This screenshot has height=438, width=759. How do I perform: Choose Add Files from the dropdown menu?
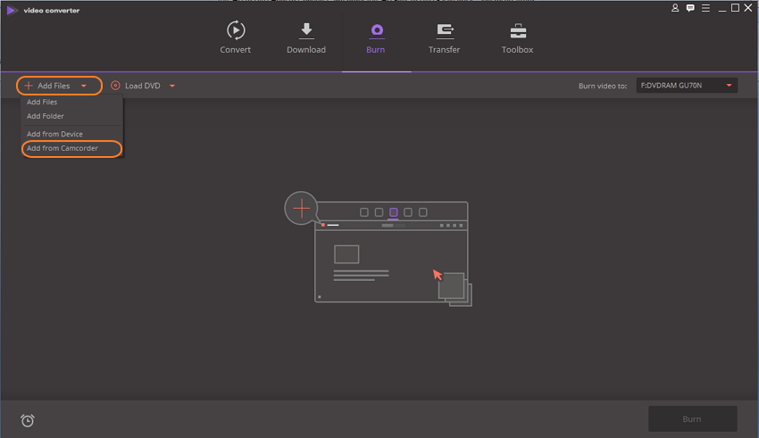(42, 103)
